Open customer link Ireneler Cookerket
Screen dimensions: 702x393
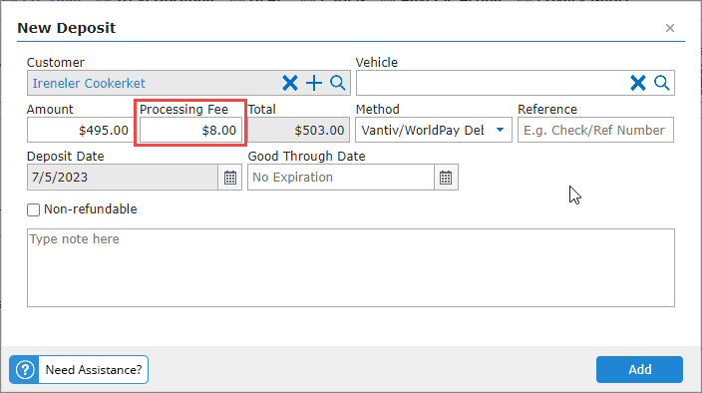click(89, 83)
